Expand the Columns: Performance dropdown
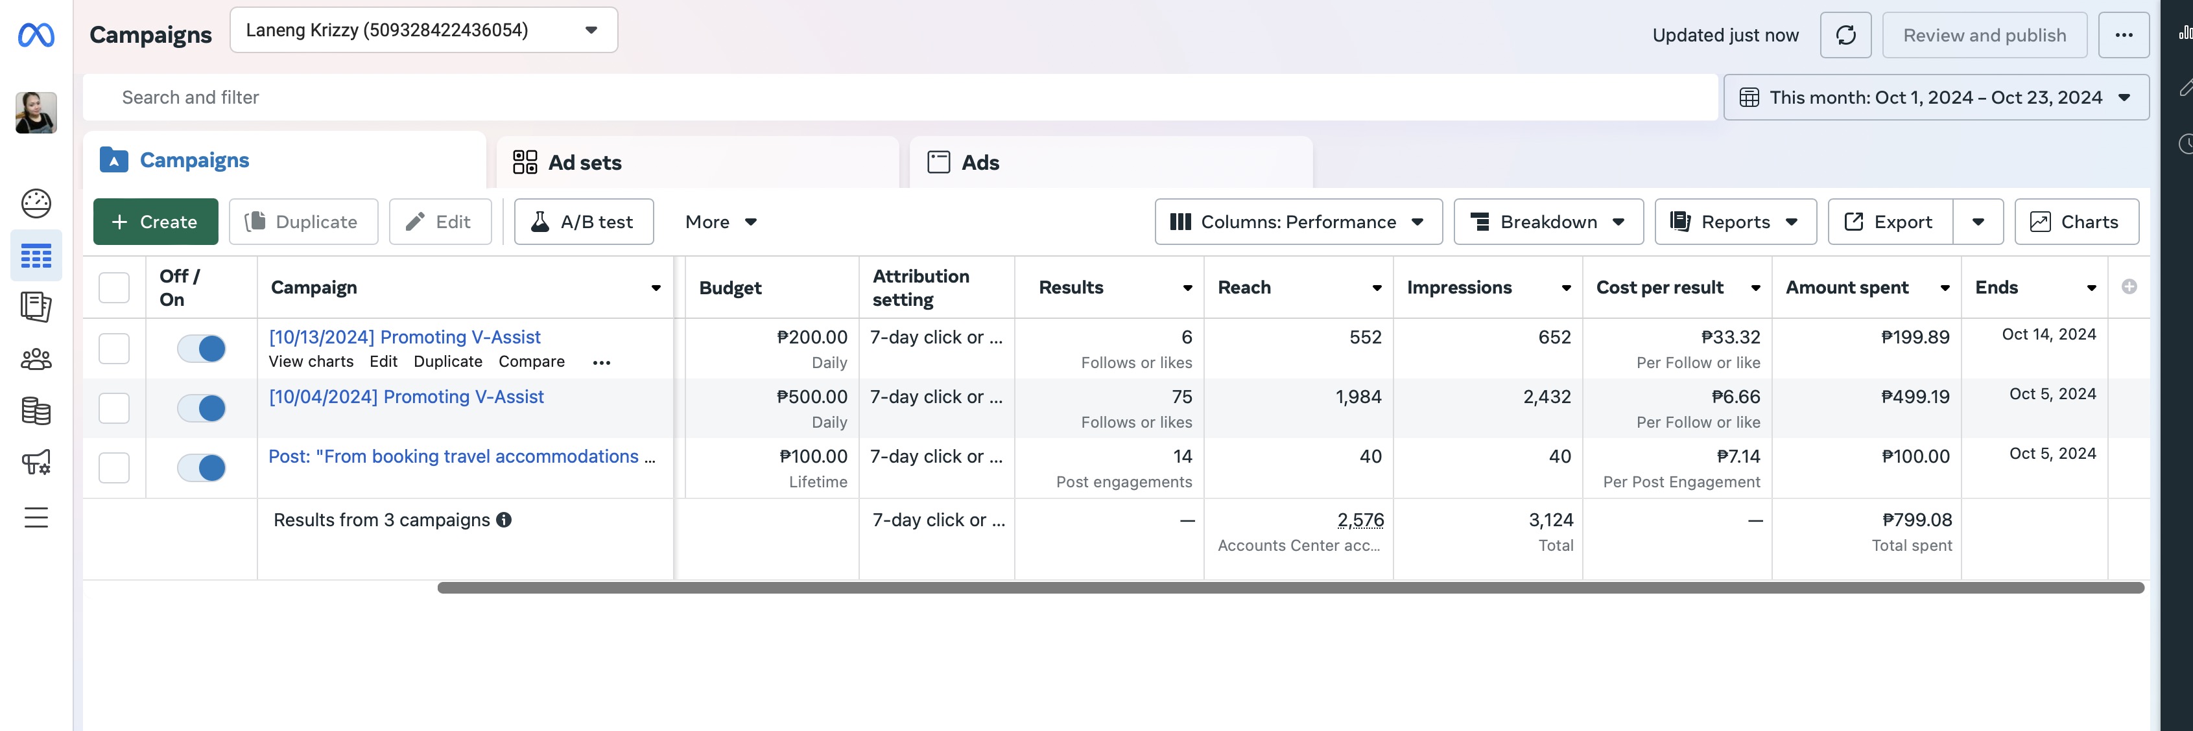Viewport: 2193px width, 731px height. (1298, 222)
